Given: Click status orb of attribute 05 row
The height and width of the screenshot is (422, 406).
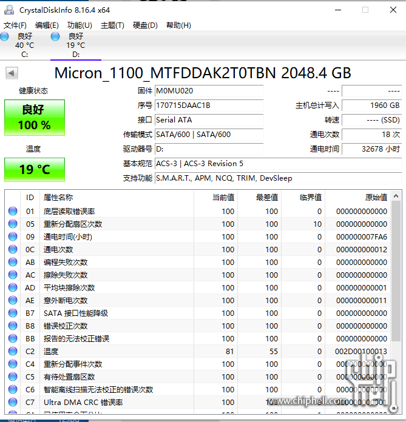Looking at the screenshot, I should coord(13,224).
